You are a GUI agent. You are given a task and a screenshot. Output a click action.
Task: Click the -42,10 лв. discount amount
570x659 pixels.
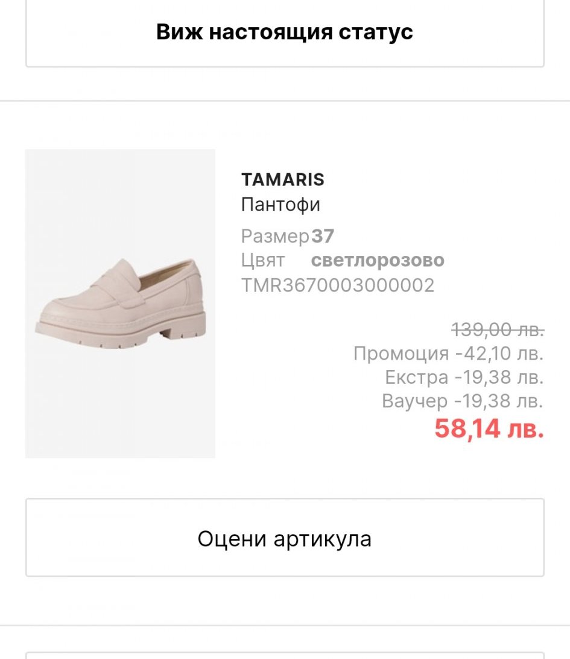[x=499, y=353]
